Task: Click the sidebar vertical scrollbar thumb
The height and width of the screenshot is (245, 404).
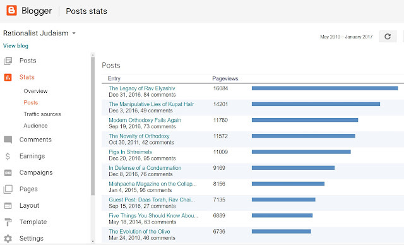Action: (93, 126)
